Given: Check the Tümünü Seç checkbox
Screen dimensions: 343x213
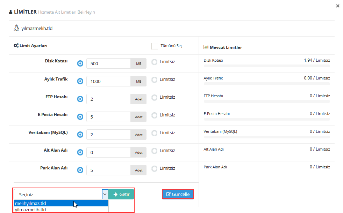Looking at the screenshot, I should [x=155, y=46].
